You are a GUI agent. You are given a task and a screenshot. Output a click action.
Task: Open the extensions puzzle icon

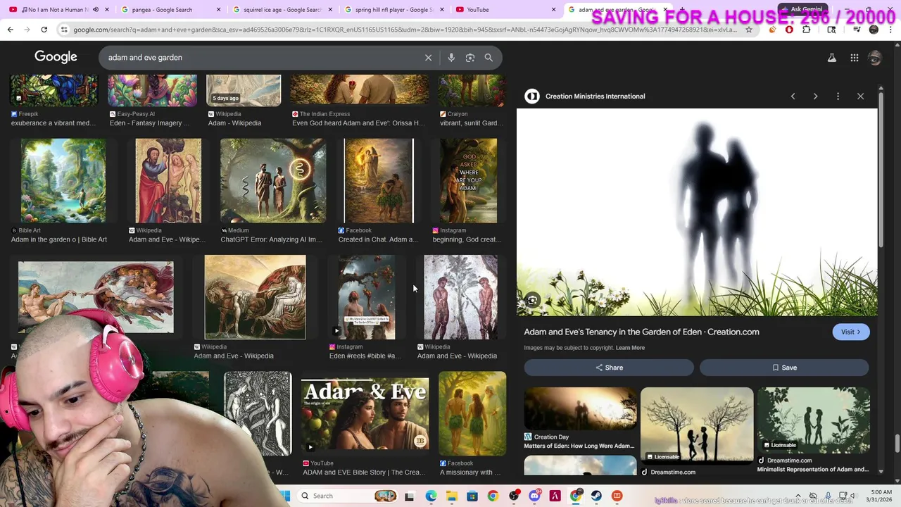(x=807, y=30)
